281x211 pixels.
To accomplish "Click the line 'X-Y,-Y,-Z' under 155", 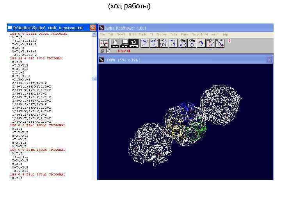I will pyautogui.click(x=21, y=76).
